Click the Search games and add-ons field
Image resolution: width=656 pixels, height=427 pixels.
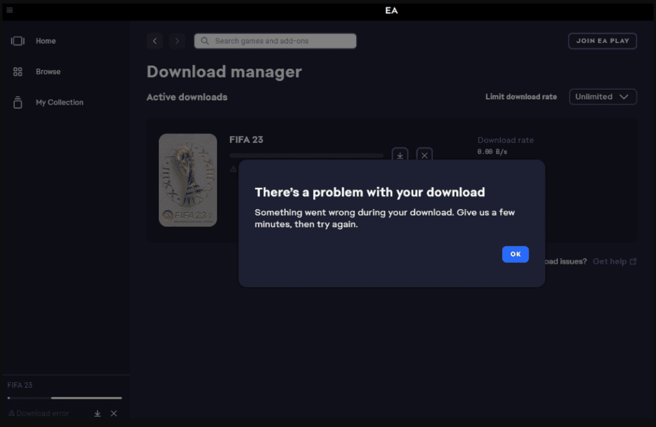coord(275,41)
